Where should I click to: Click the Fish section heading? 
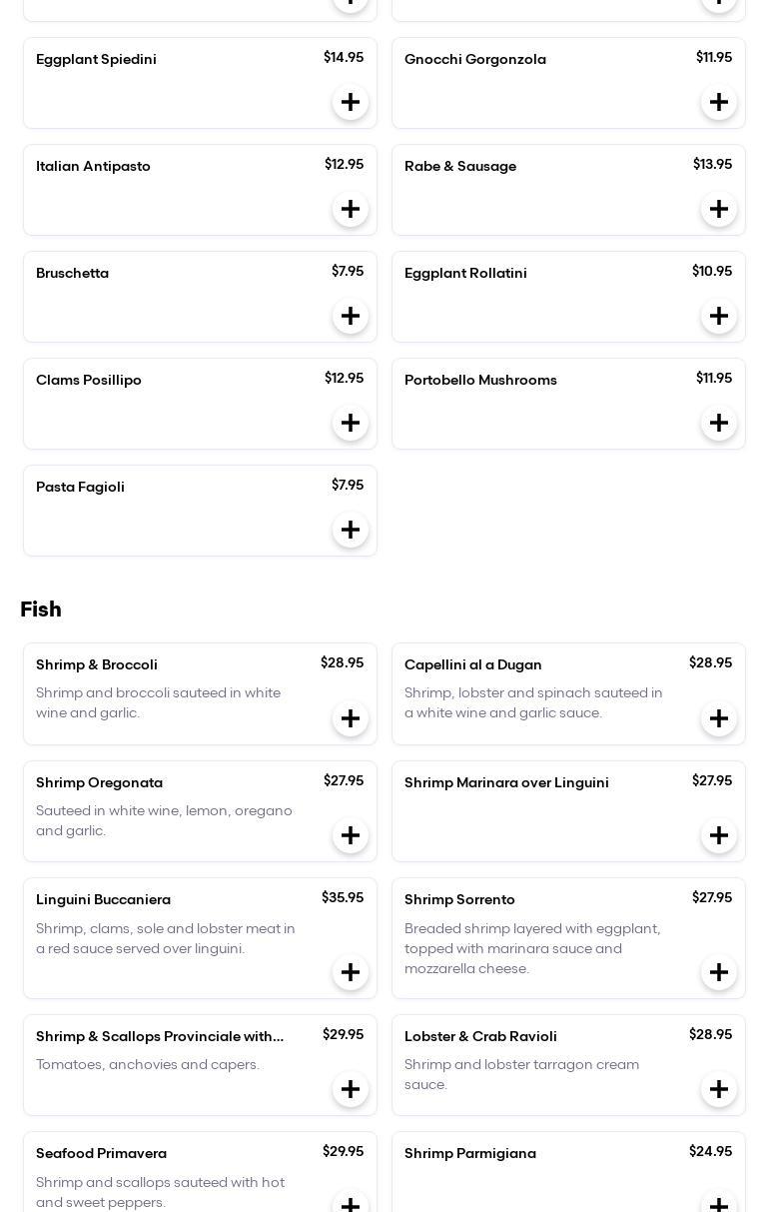click(41, 609)
